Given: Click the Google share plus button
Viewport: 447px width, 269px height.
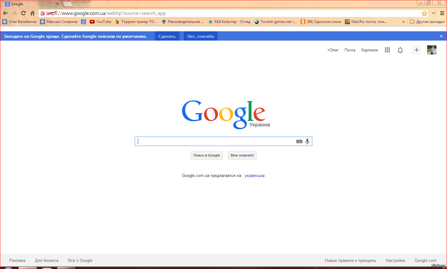Looking at the screenshot, I should tap(416, 50).
